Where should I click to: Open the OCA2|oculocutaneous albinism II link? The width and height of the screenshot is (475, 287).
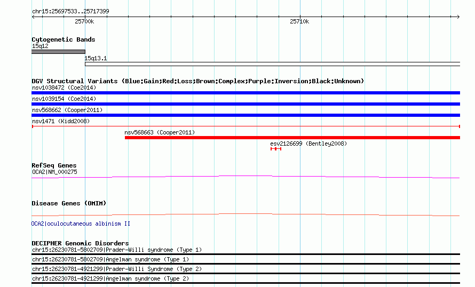point(81,224)
